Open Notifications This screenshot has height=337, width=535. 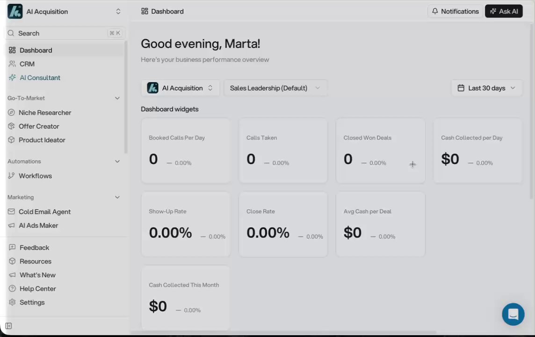(455, 11)
